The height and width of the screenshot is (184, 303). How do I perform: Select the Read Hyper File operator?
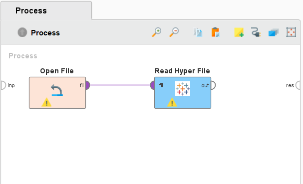pos(183,93)
